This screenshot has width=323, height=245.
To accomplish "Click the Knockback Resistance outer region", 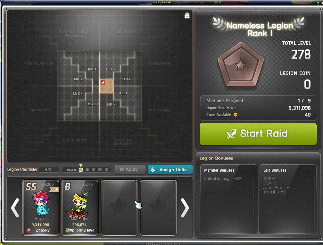I will click(123, 142).
